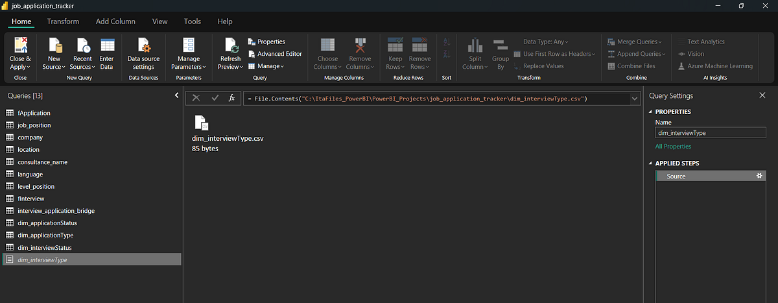The image size is (778, 303).
Task: Click the Close & Apply icon
Action: pos(20,45)
